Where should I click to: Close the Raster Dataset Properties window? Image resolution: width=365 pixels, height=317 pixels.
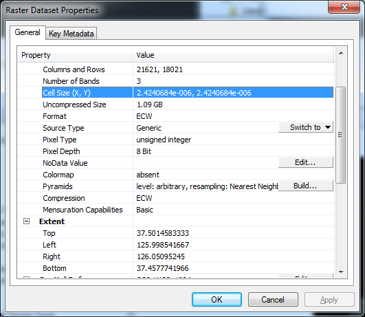pyautogui.click(x=344, y=7)
